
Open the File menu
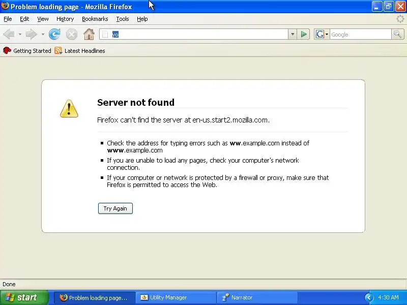pos(8,19)
